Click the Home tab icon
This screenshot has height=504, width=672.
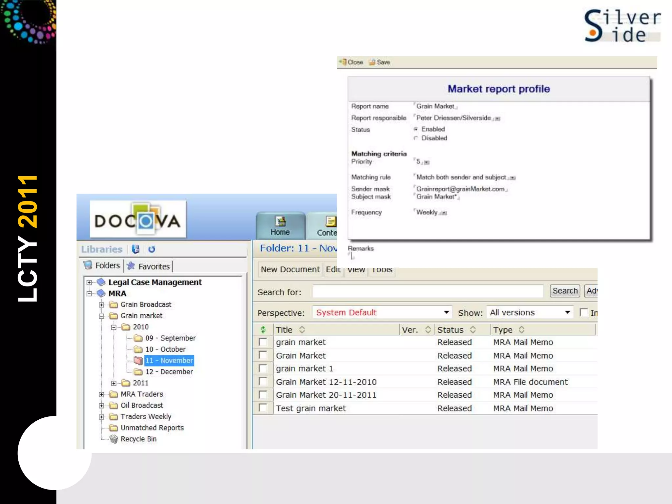click(280, 222)
